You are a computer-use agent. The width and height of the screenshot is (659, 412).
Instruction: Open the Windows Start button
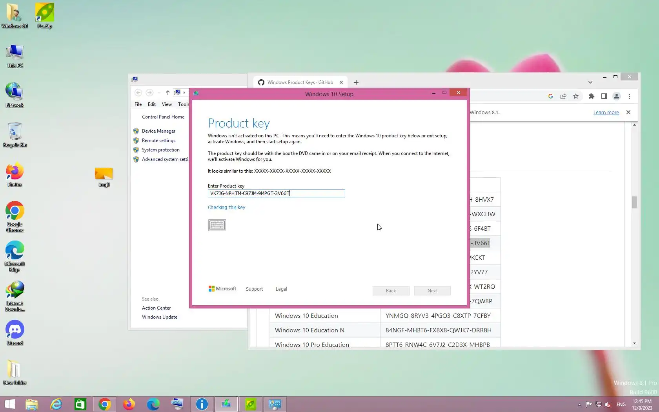(9, 404)
